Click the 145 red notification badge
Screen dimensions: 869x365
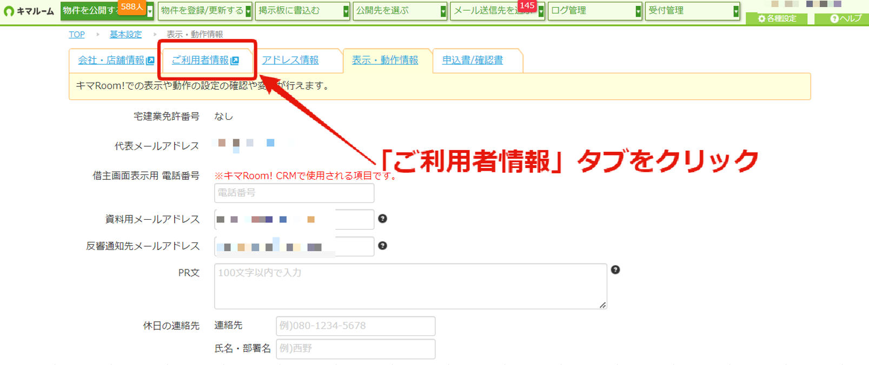pyautogui.click(x=527, y=5)
